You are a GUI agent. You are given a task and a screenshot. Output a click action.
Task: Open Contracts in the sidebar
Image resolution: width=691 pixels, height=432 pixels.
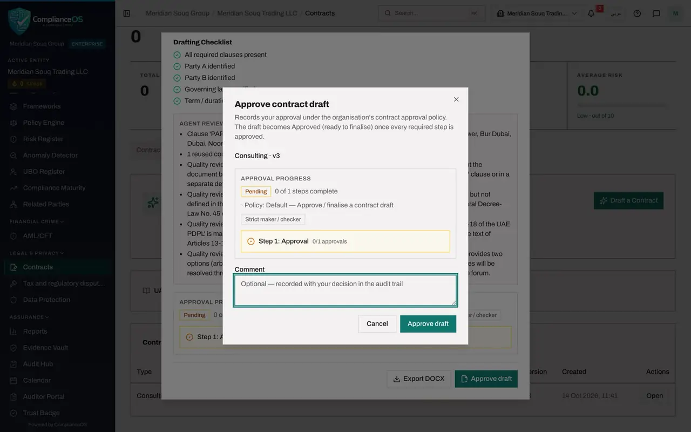click(x=57, y=267)
